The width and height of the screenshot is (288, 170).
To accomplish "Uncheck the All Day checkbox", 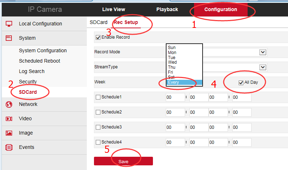I will coord(241,83).
